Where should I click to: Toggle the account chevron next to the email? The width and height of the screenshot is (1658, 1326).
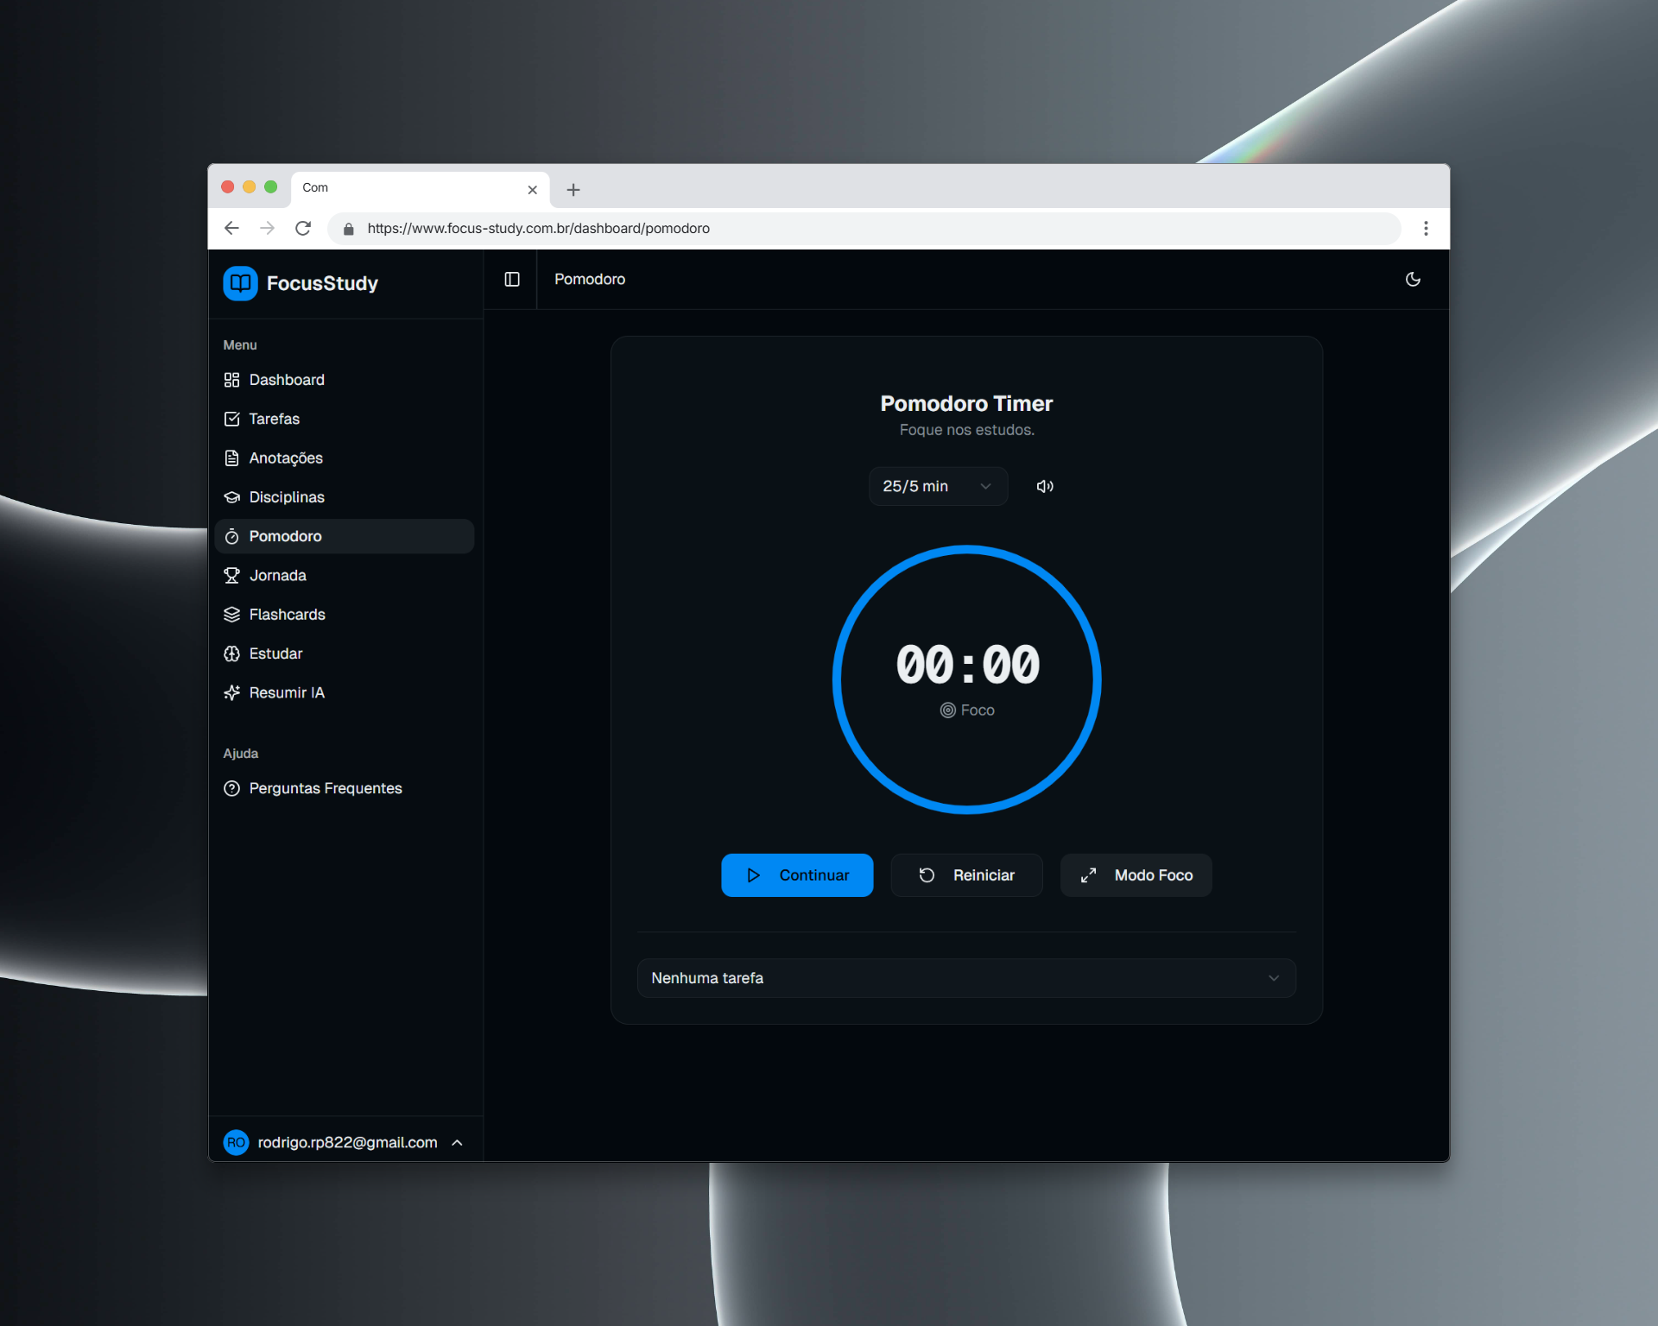click(457, 1141)
